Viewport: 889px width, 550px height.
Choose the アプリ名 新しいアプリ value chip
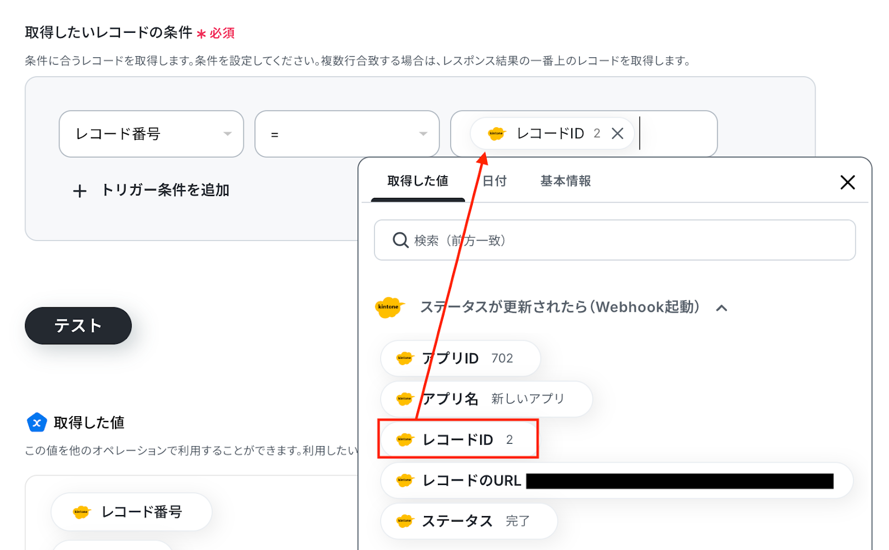486,399
